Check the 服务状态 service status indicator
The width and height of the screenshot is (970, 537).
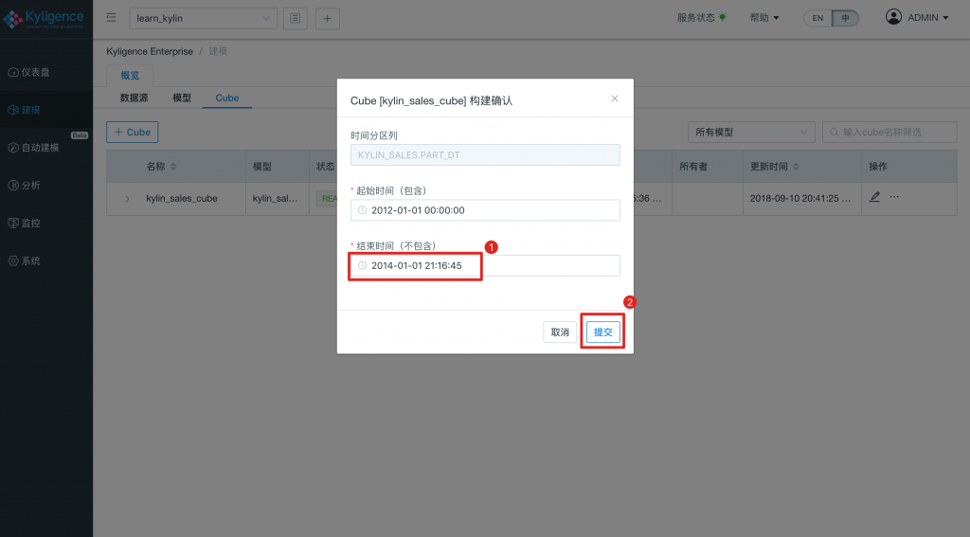702,18
